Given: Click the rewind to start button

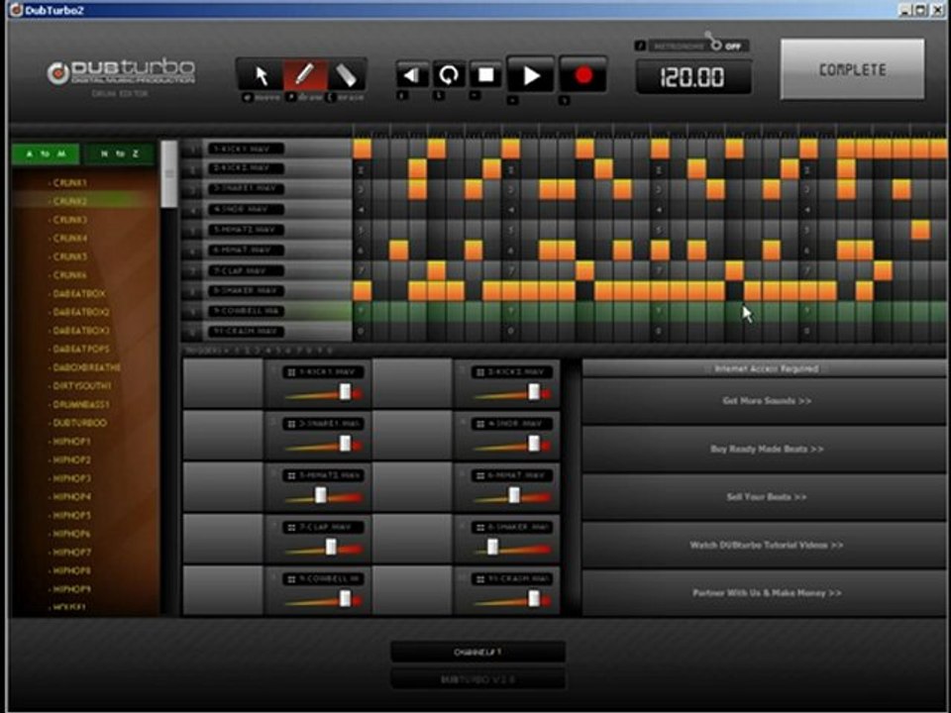Looking at the screenshot, I should point(412,75).
